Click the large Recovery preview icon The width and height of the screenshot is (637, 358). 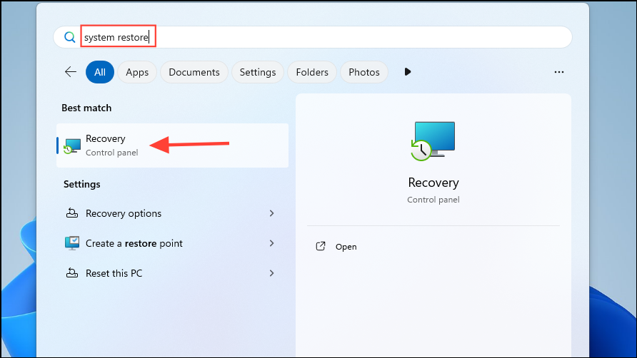pyautogui.click(x=433, y=140)
